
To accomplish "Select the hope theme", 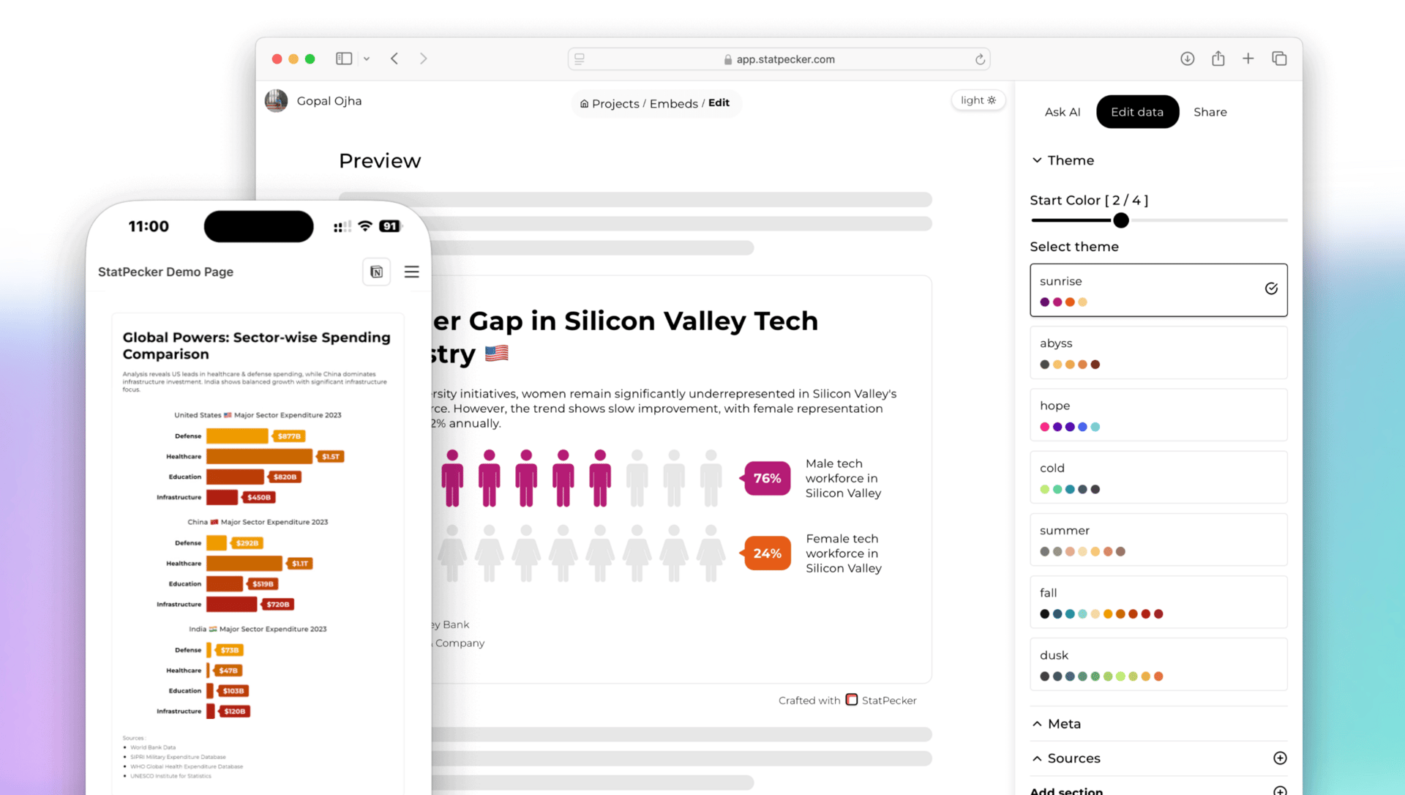I will tap(1158, 414).
